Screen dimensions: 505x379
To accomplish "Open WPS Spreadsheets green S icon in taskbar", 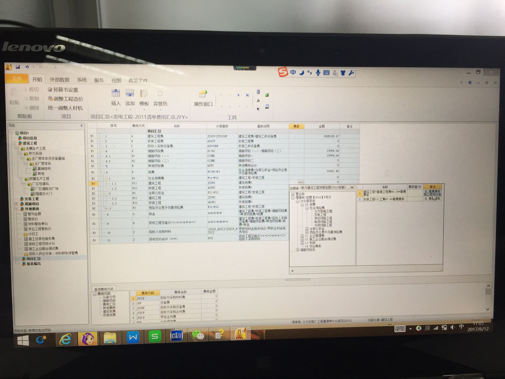I will (x=155, y=336).
